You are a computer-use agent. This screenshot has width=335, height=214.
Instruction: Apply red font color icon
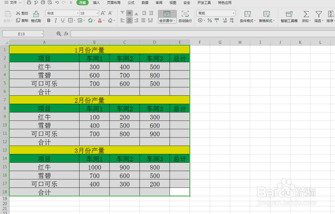(100, 20)
